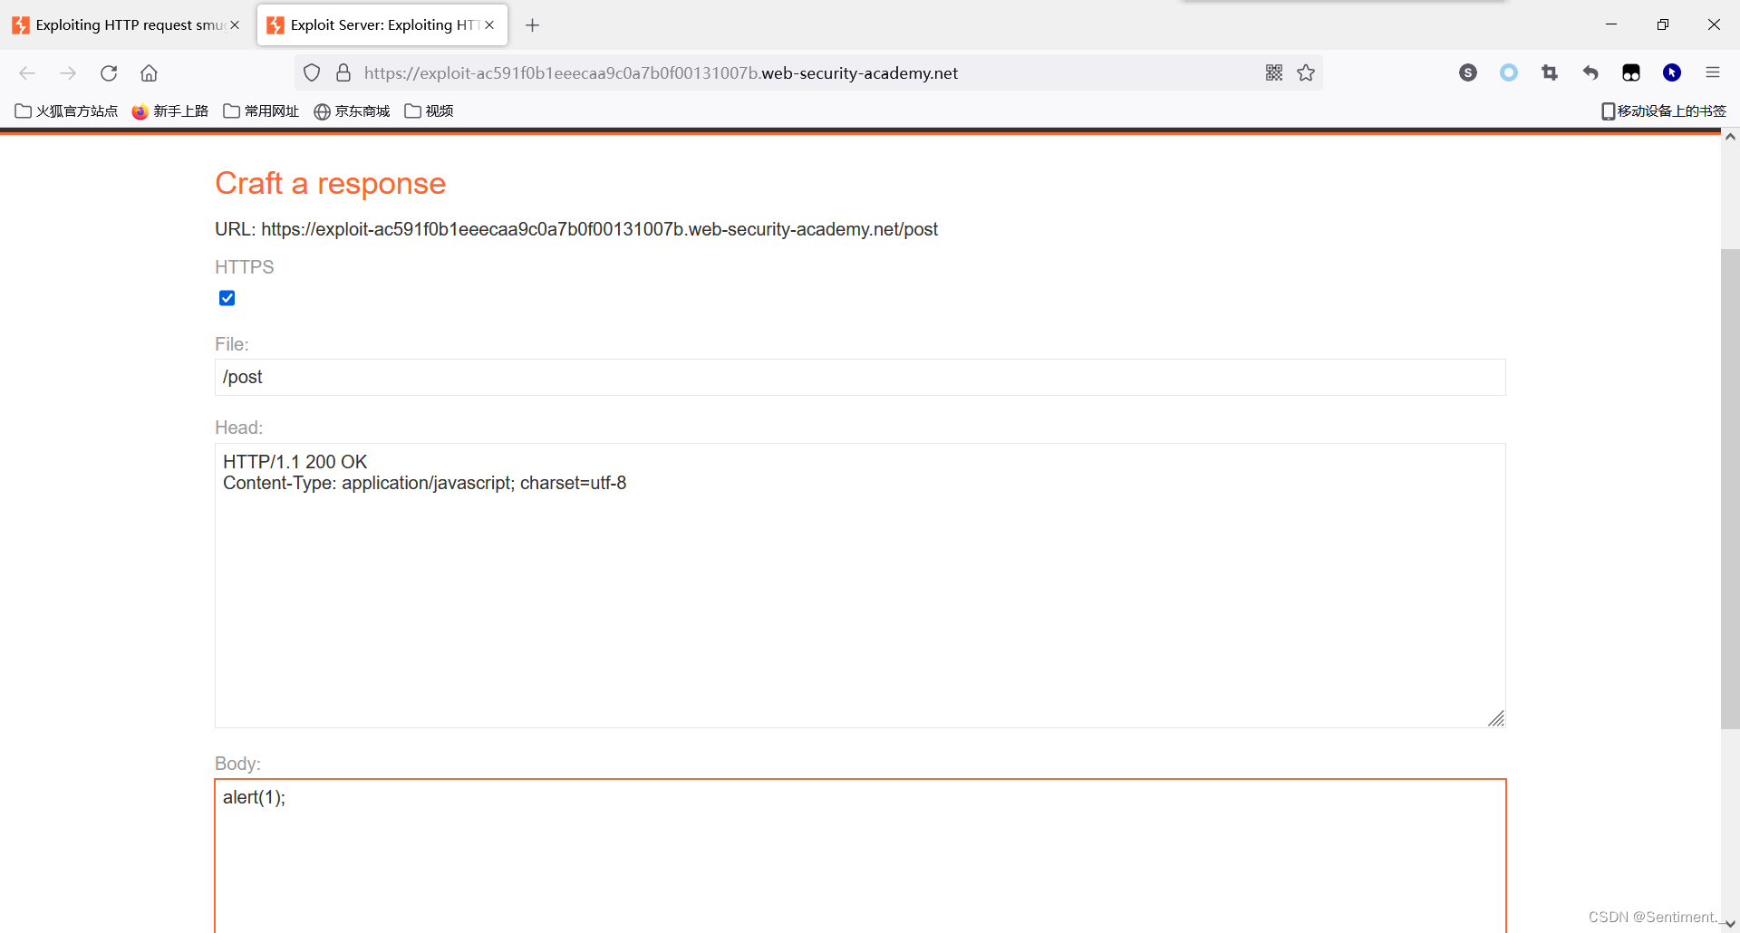This screenshot has width=1740, height=933.
Task: Open the 火狐官方站点 bookmark folder
Action: point(67,111)
